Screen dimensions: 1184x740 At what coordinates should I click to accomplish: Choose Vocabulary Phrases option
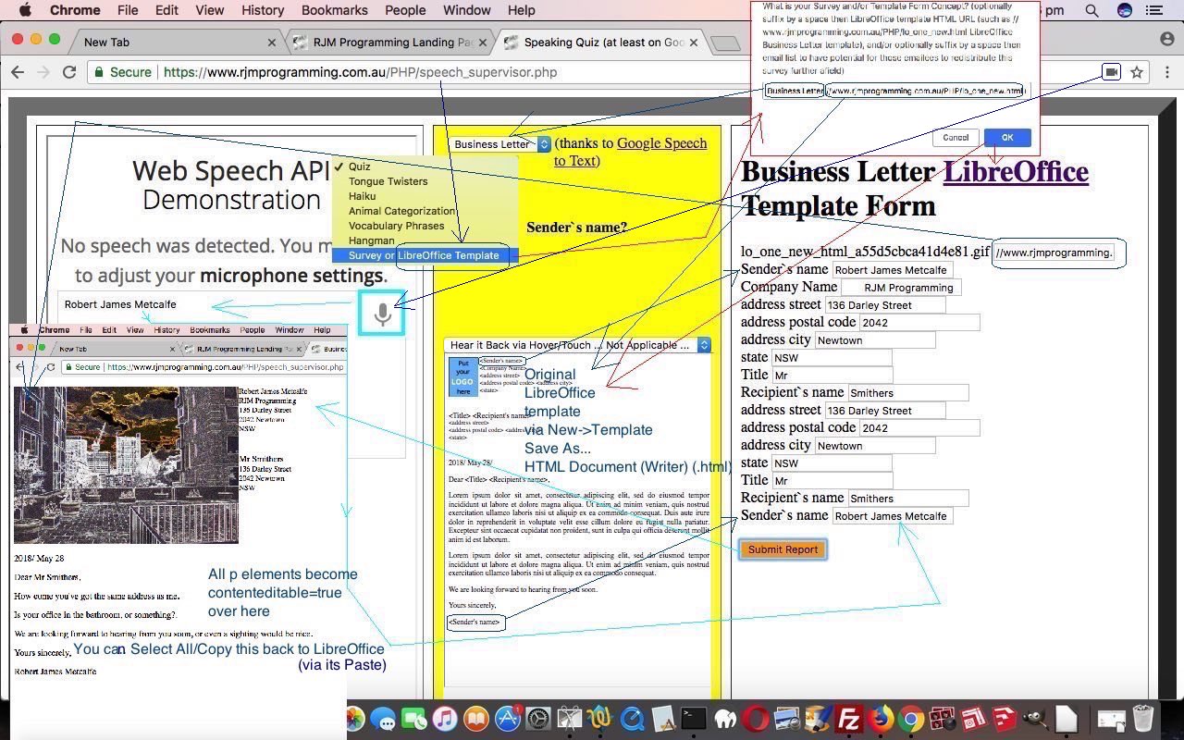click(x=425, y=226)
